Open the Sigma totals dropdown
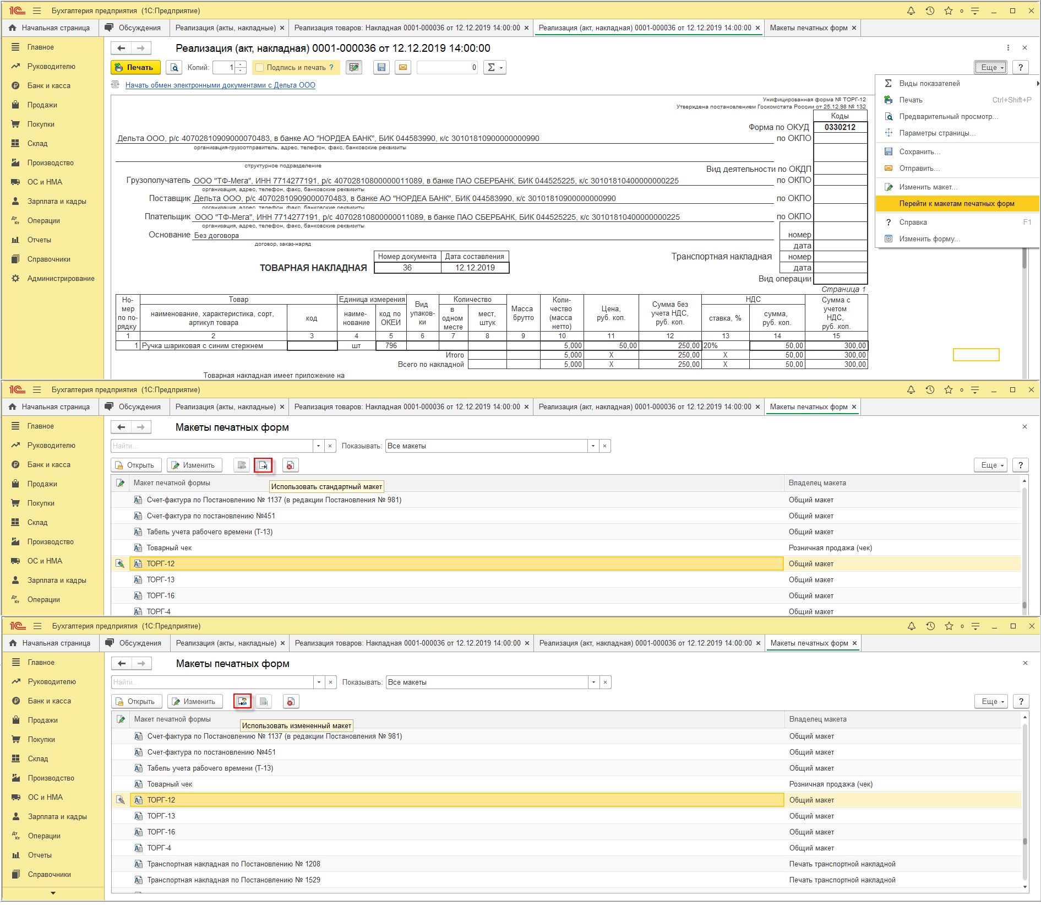 (494, 67)
